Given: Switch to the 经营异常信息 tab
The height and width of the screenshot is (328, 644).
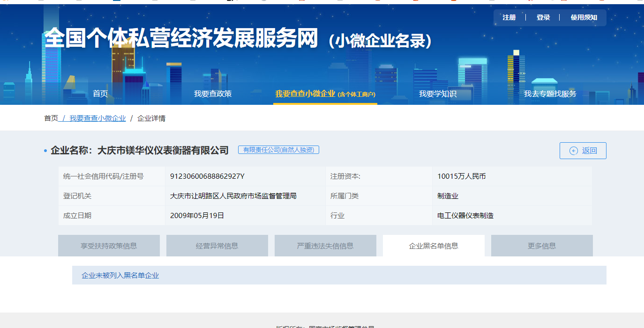Looking at the screenshot, I should tap(217, 246).
